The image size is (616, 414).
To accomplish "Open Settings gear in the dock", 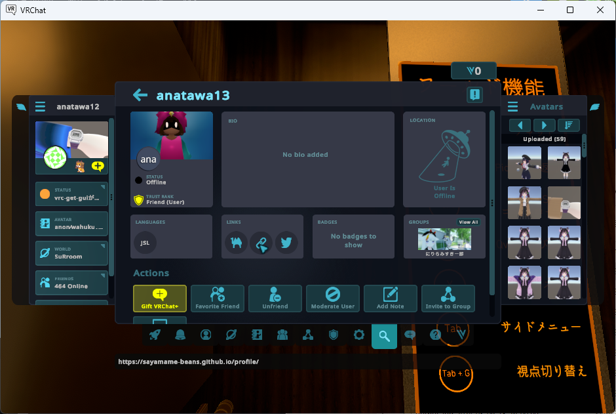I will [359, 335].
